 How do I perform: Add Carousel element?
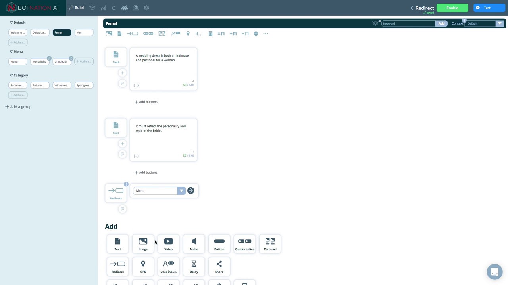[270, 244]
